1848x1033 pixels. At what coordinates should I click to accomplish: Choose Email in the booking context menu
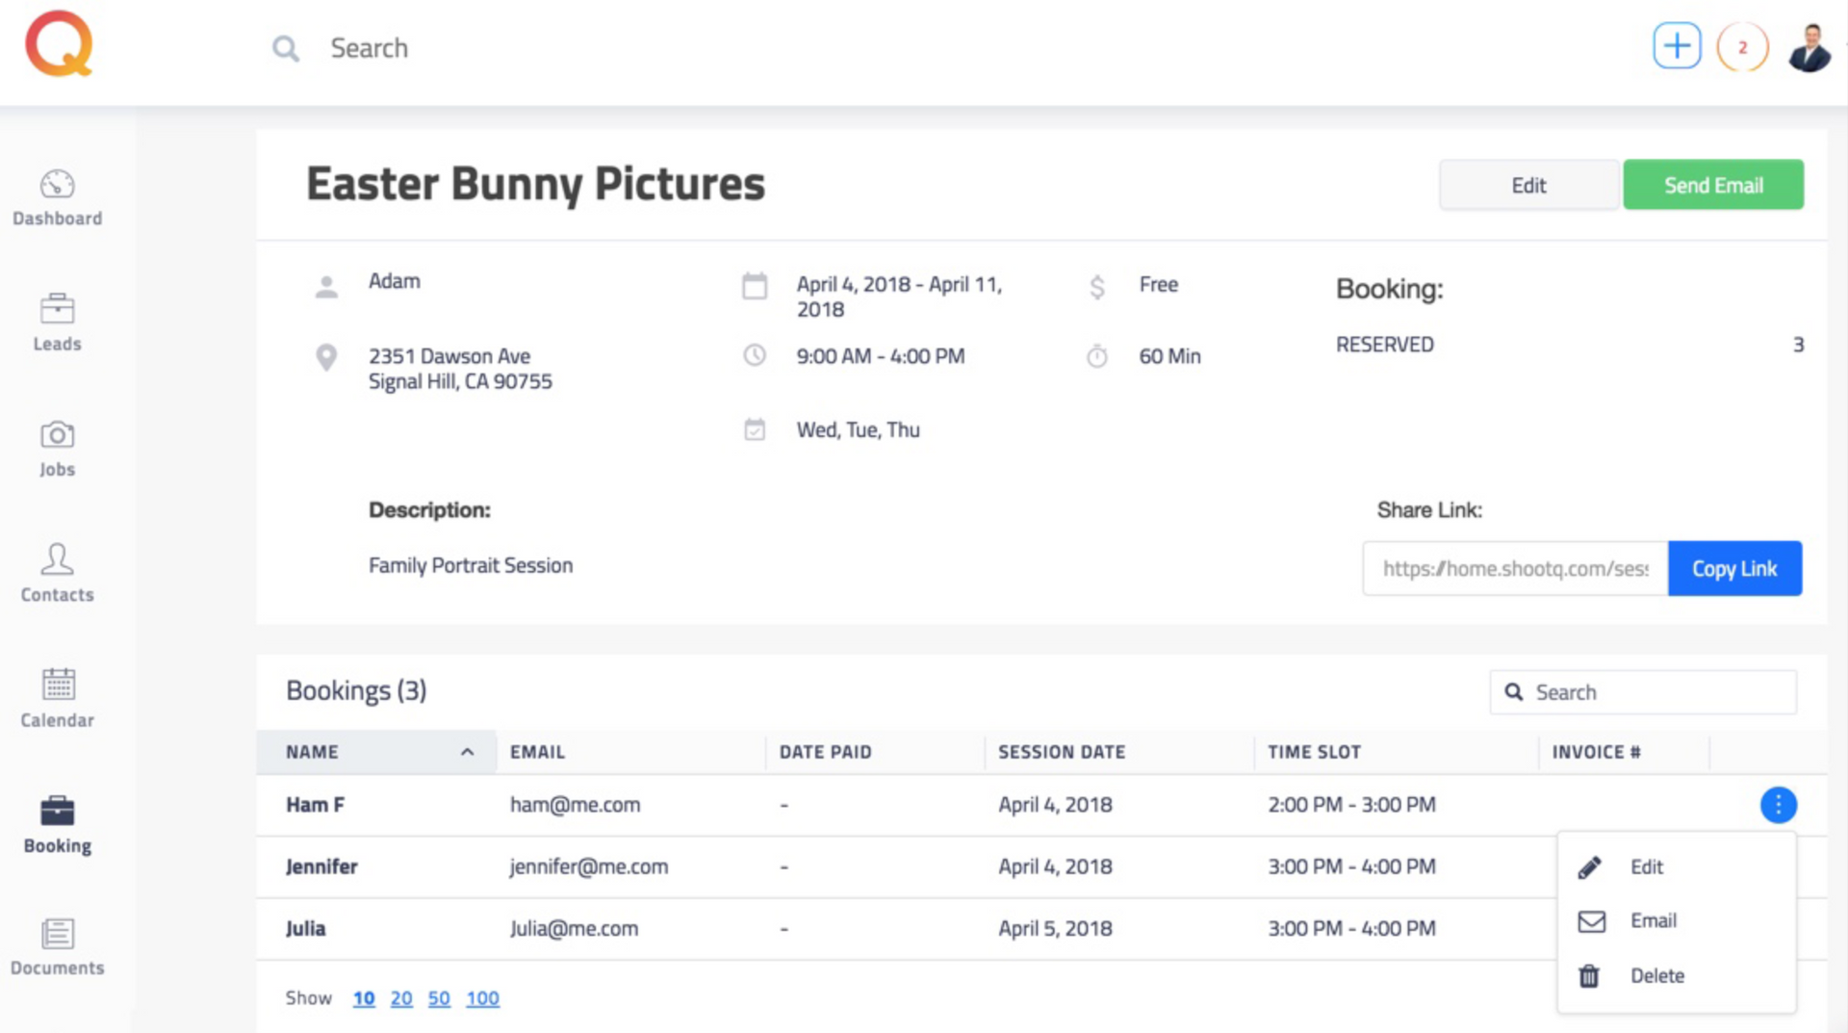pos(1653,920)
